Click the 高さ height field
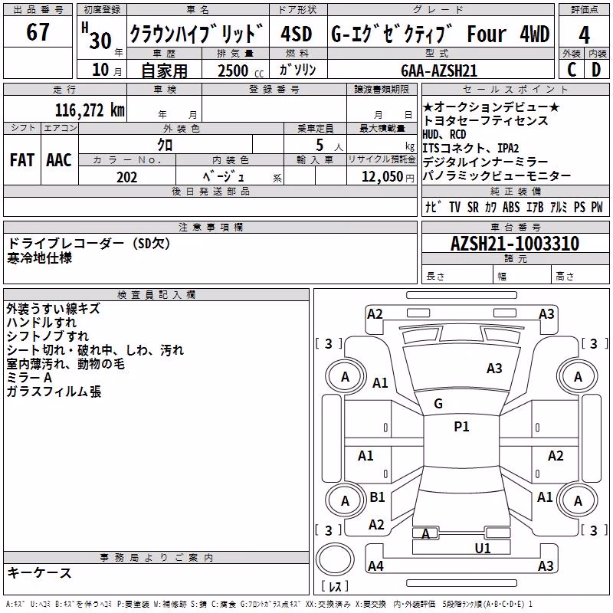 581,276
